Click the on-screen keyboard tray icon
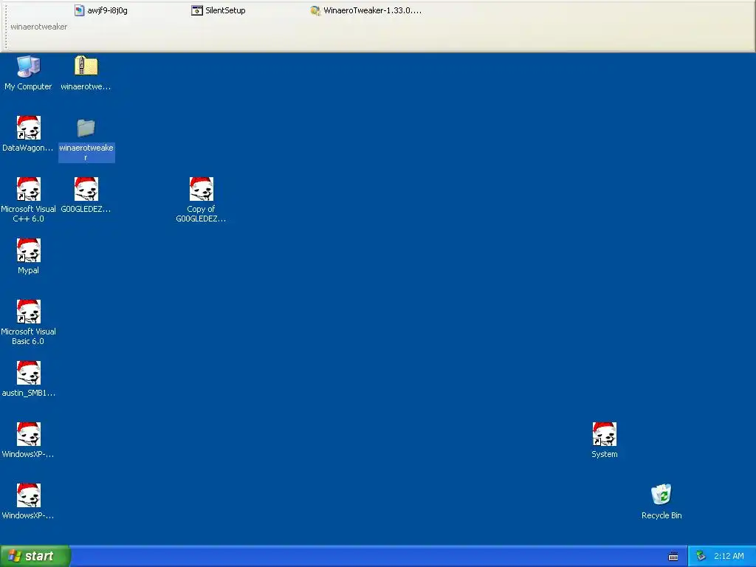Viewport: 756px width, 567px height. (x=673, y=557)
